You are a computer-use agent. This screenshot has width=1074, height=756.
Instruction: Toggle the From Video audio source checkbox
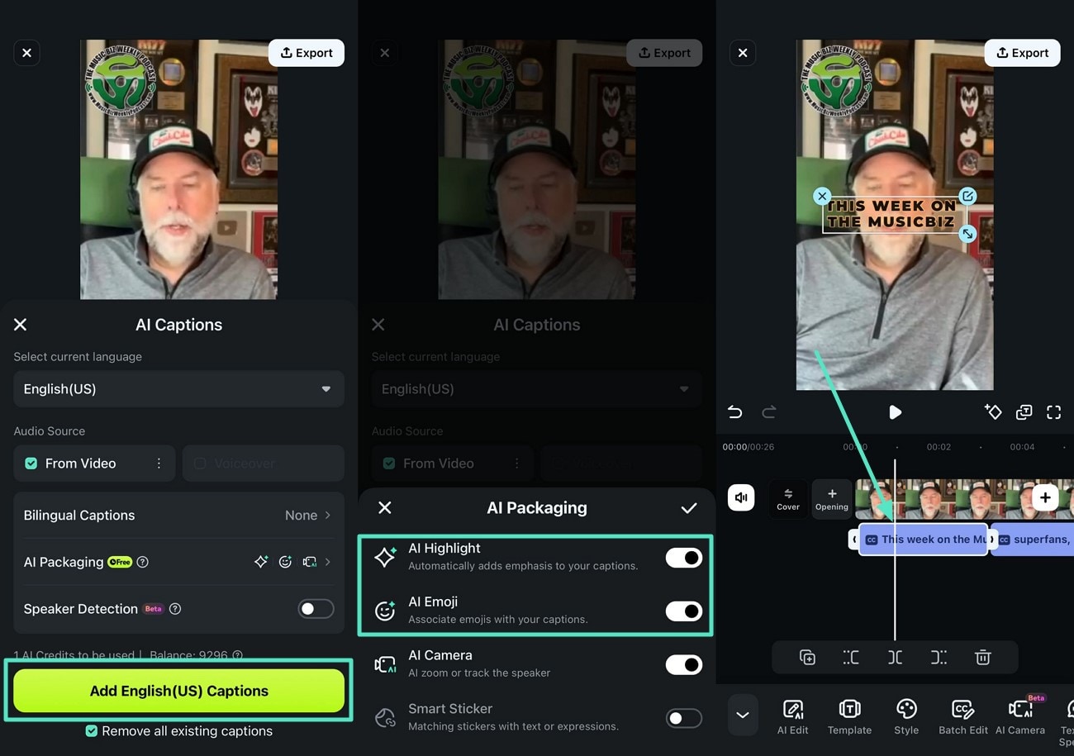click(x=31, y=464)
